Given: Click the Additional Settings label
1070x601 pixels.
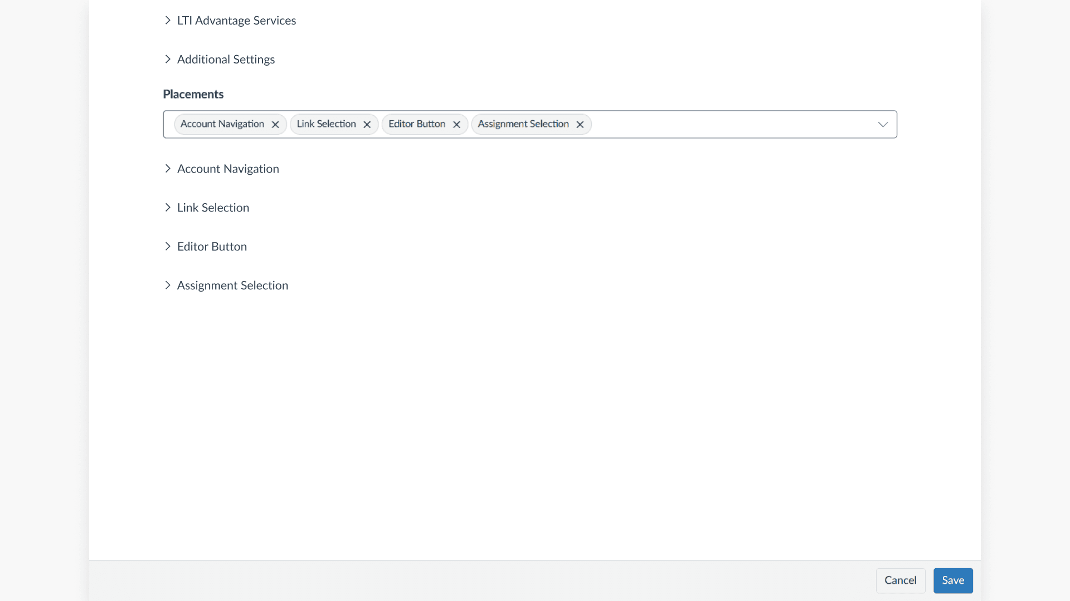Looking at the screenshot, I should point(226,60).
